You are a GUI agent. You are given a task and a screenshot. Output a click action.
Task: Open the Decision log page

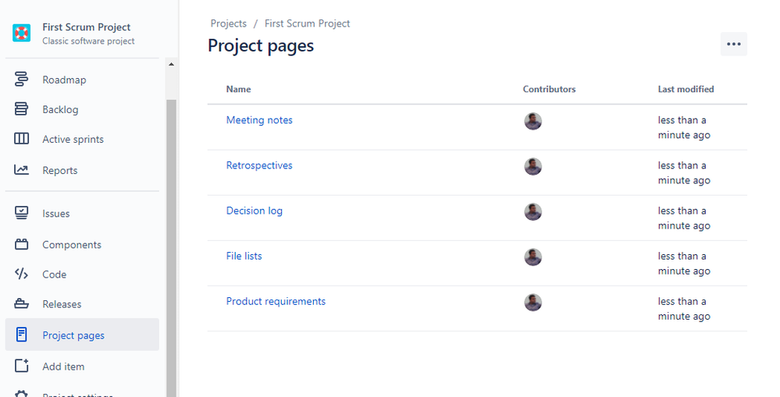pos(255,211)
